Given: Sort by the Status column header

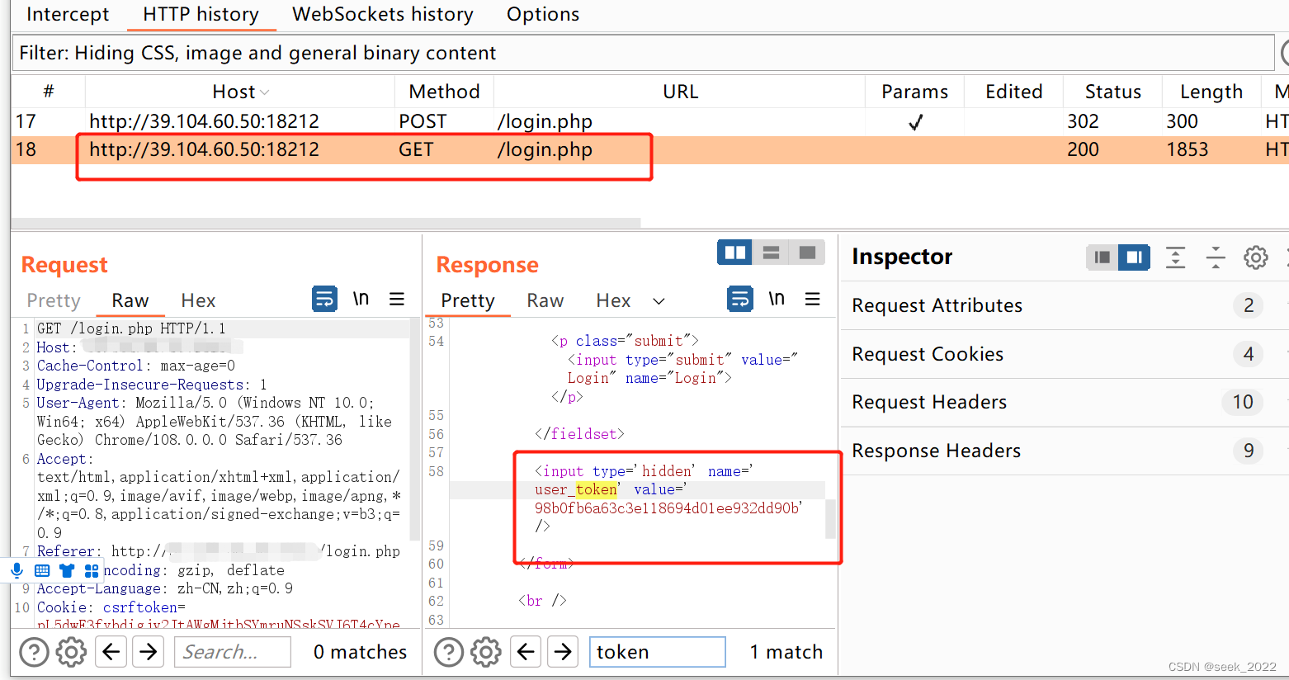Looking at the screenshot, I should pos(1112,92).
